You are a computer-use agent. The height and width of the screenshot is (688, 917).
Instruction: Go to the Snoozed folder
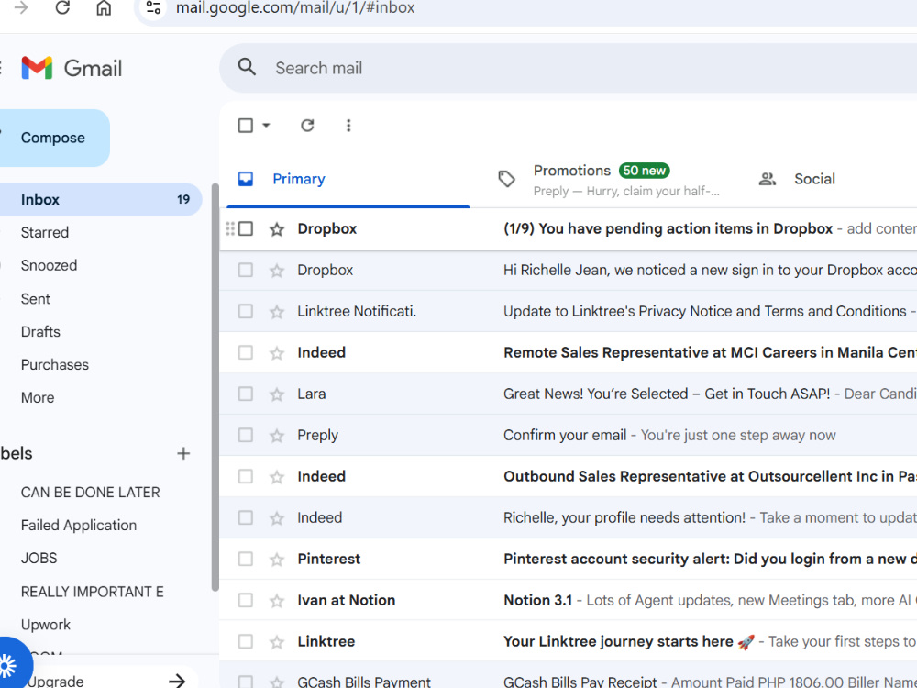click(x=49, y=265)
